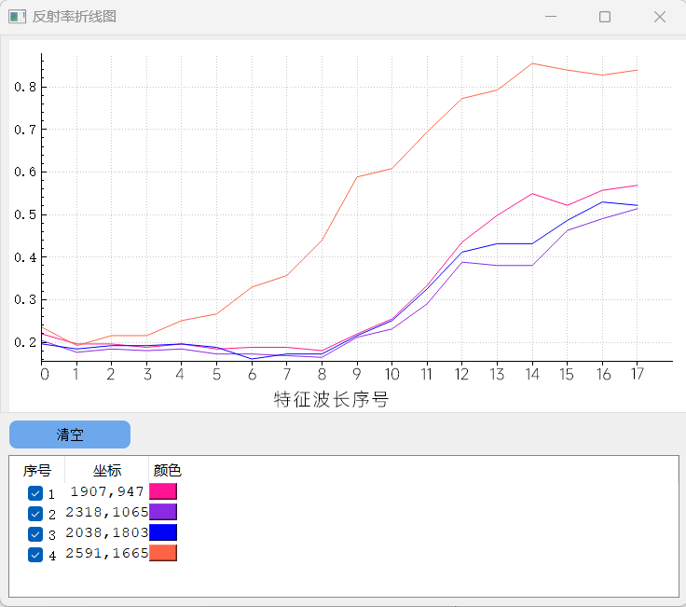Select the coordinate cell 1907,947
This screenshot has width=686, height=607.
tap(107, 491)
